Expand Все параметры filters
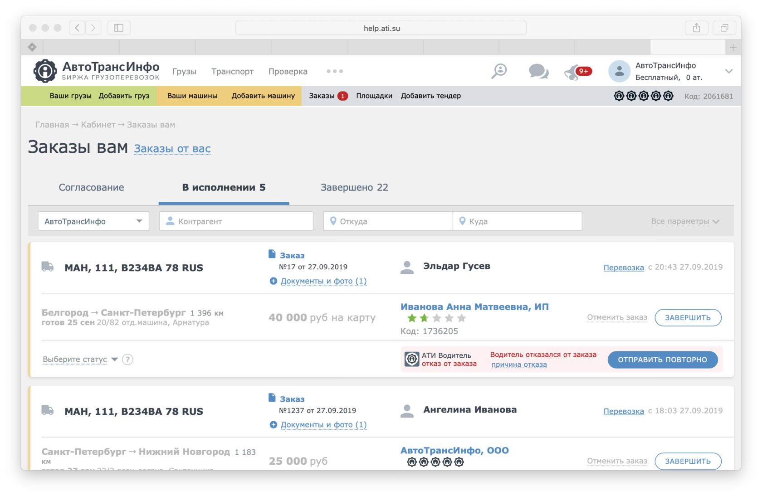762x496 pixels. pos(685,221)
